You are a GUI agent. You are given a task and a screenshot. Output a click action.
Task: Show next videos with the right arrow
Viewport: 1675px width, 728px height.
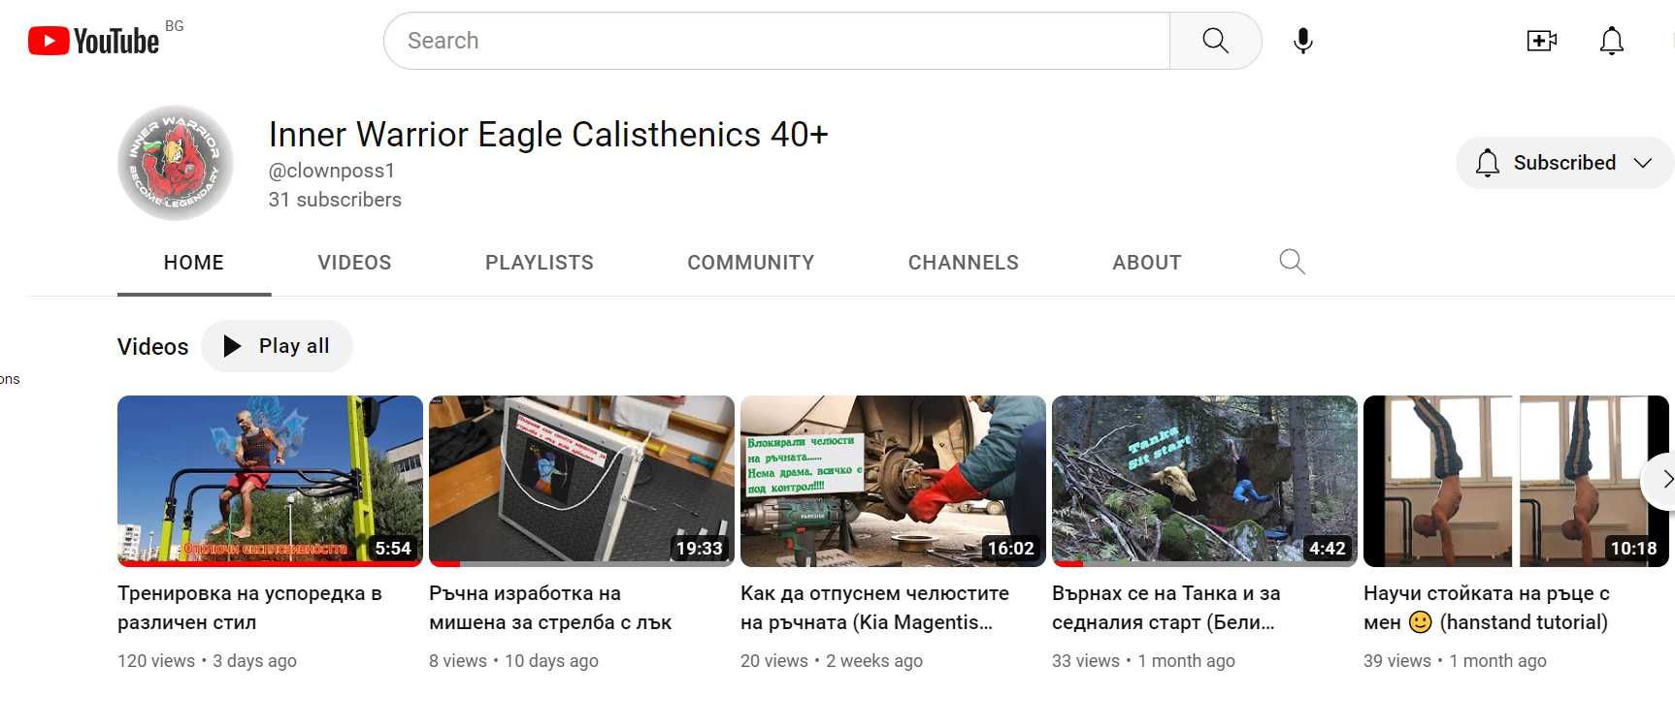tap(1661, 480)
